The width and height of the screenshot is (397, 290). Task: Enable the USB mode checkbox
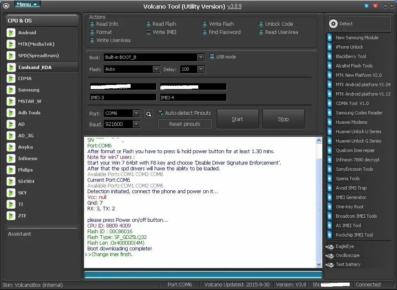click(212, 57)
